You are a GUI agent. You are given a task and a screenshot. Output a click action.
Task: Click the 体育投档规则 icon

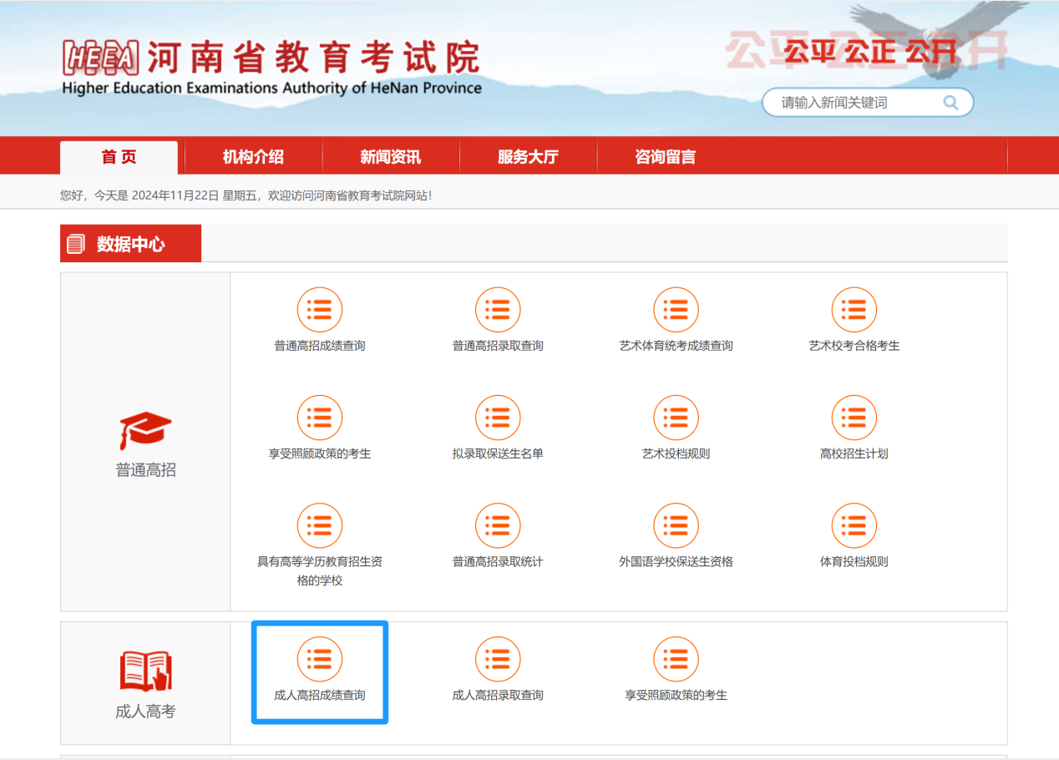point(854,525)
